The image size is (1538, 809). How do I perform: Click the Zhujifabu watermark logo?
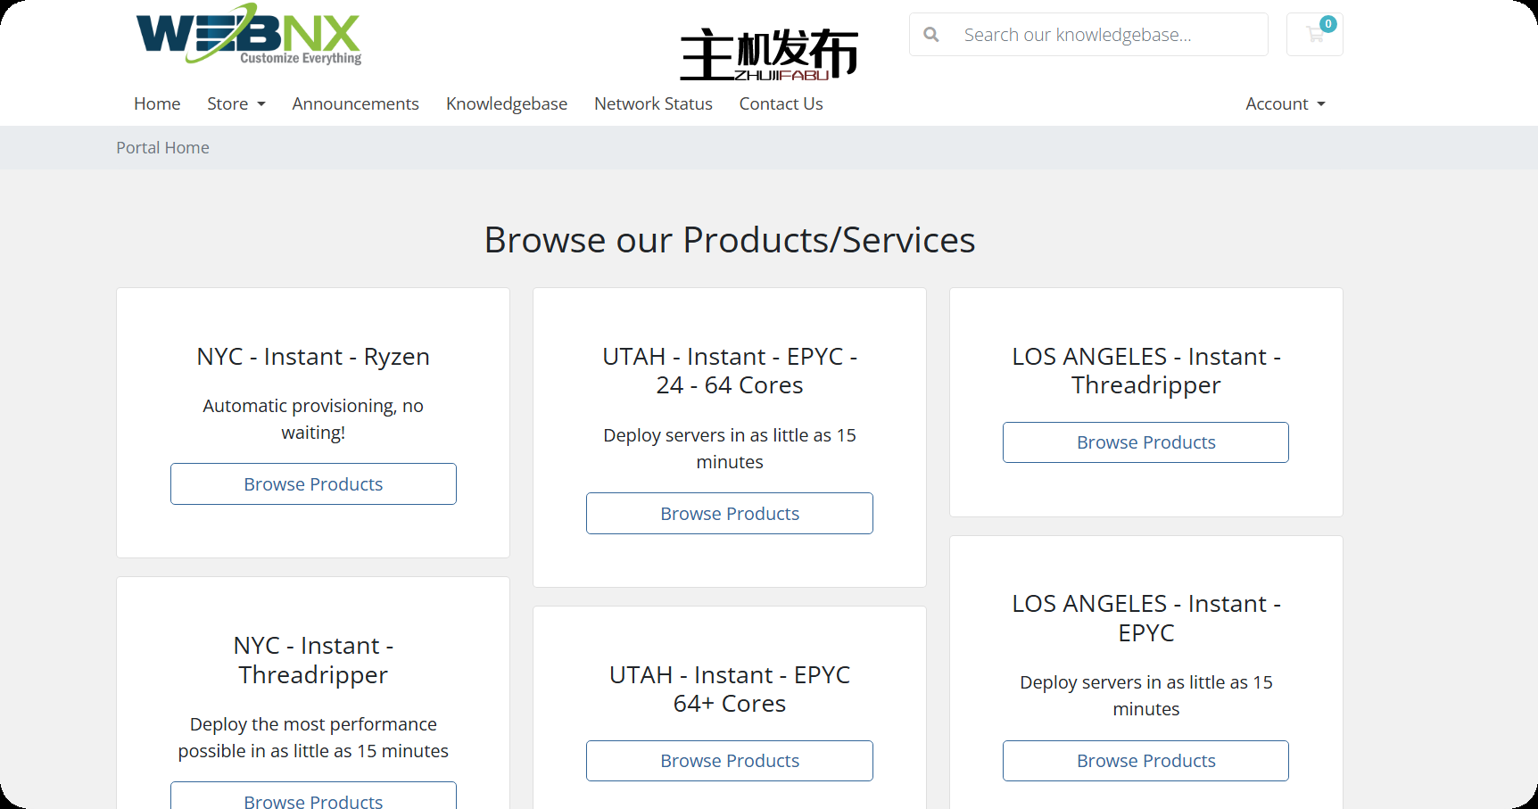click(x=768, y=54)
